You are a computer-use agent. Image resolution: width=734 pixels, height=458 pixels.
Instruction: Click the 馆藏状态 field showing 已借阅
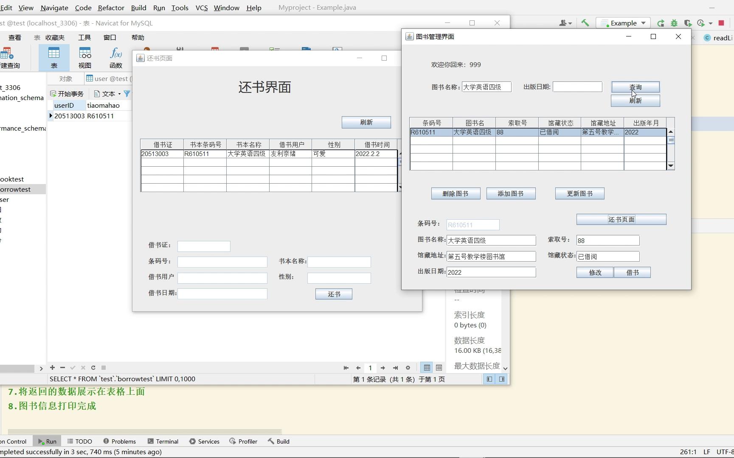coord(608,257)
